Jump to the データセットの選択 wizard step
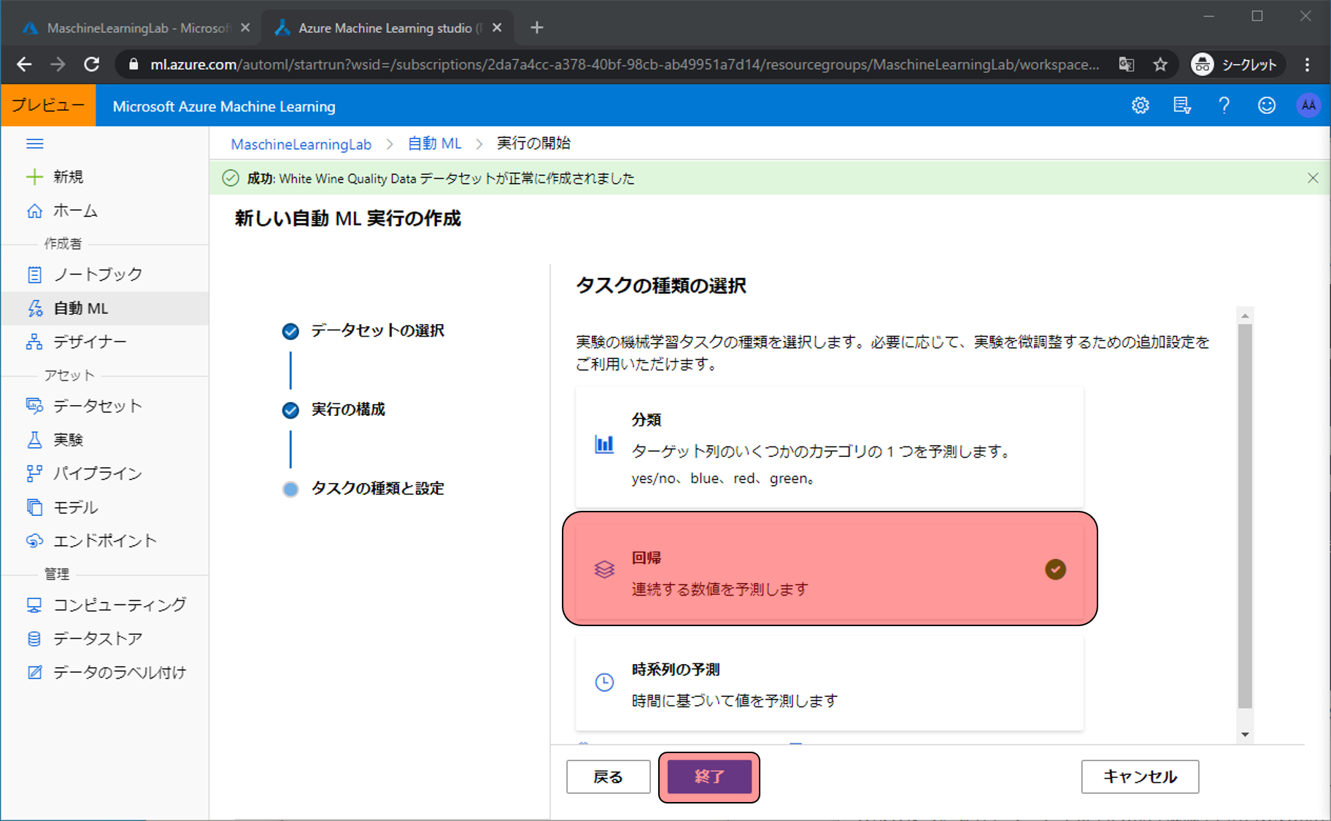 [x=377, y=331]
